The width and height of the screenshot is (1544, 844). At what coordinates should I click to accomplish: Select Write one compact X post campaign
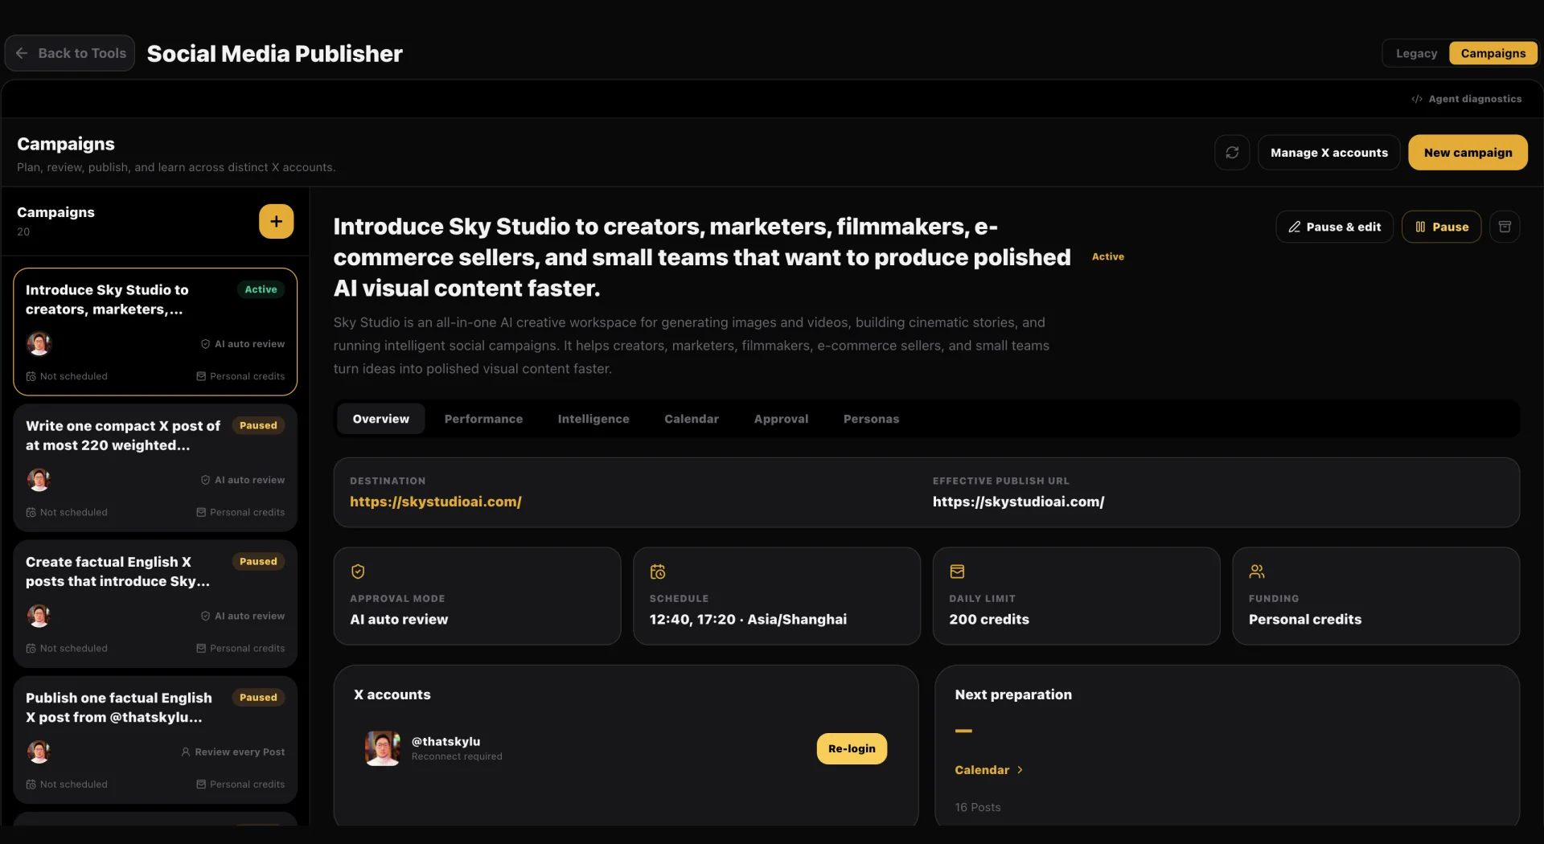click(x=155, y=468)
